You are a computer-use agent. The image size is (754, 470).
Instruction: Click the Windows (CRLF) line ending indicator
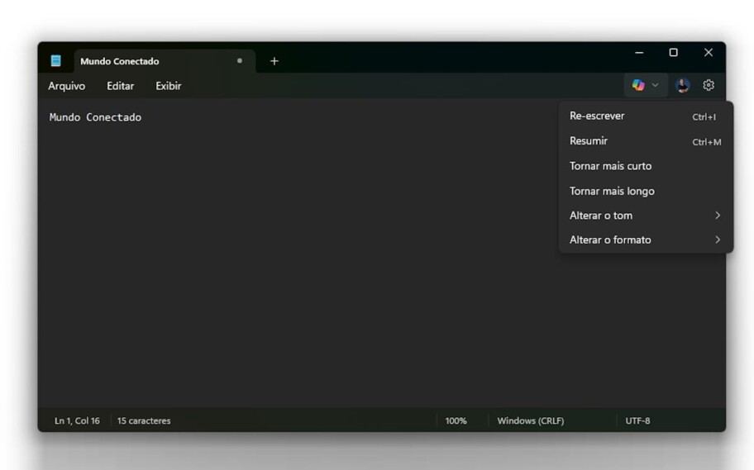pyautogui.click(x=531, y=420)
